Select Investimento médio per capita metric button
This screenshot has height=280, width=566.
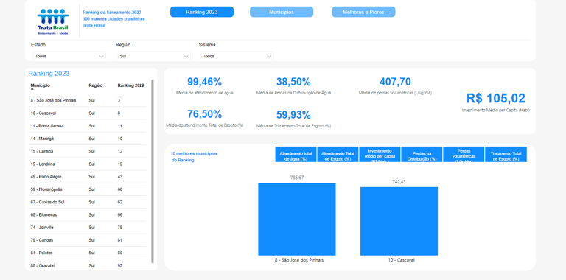pos(380,154)
